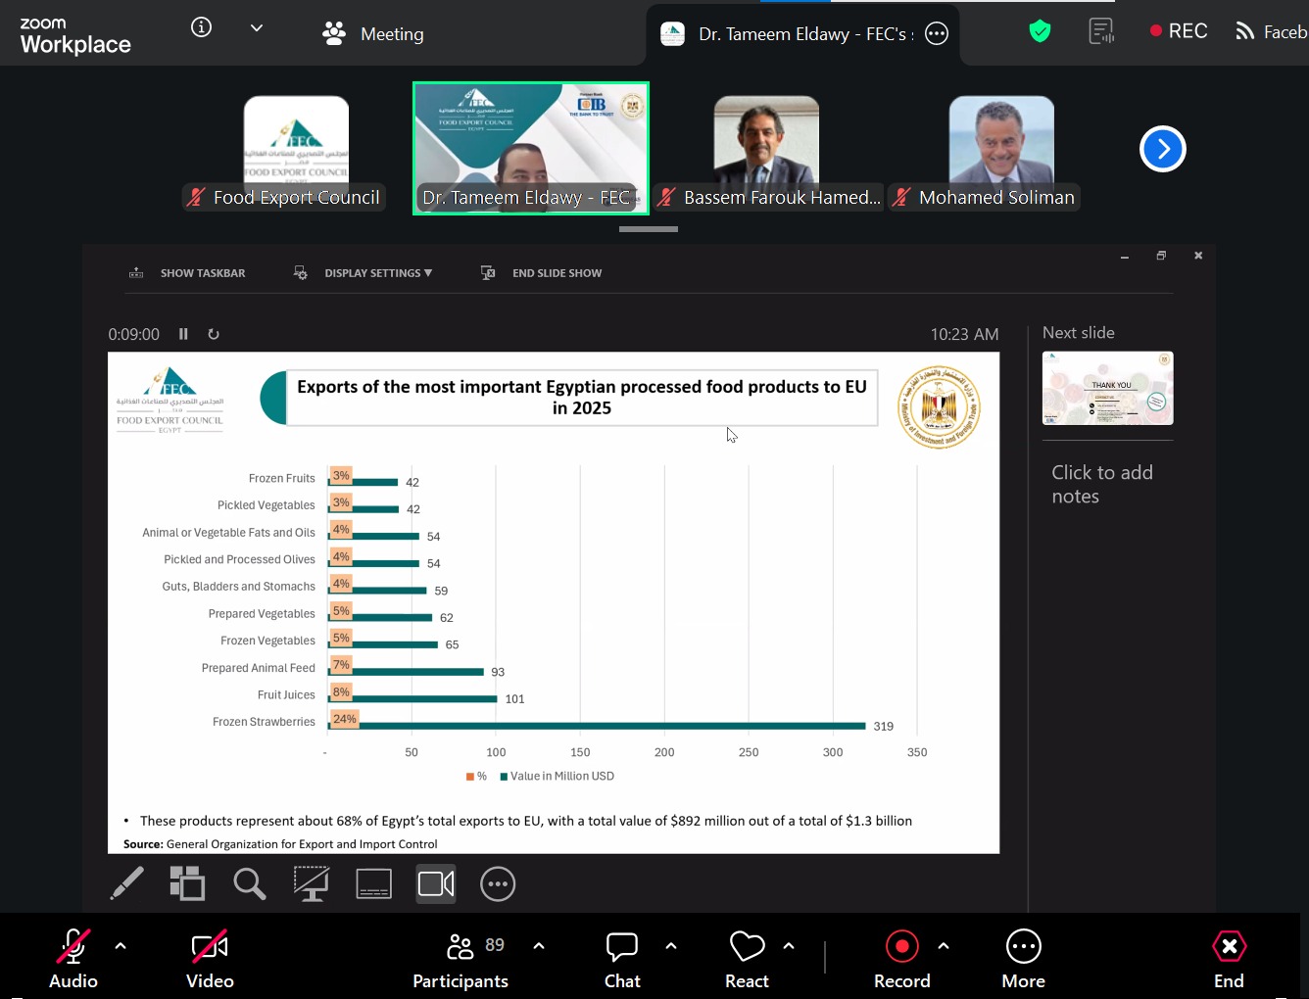Open the Thank You next slide thumbnail
This screenshot has height=999, width=1309.
coord(1107,388)
